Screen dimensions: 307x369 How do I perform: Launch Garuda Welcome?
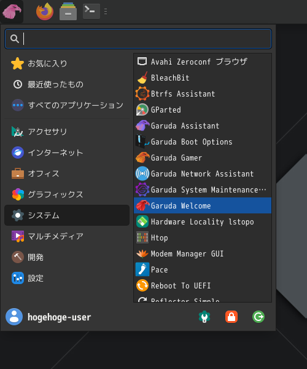[203, 205]
